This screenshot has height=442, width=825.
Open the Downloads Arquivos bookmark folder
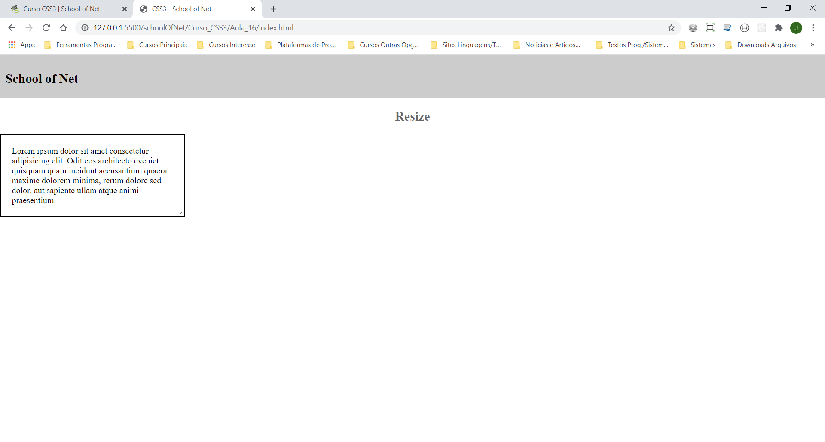point(761,45)
